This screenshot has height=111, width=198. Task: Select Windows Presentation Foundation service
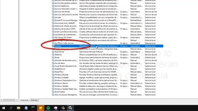[x=66, y=80]
